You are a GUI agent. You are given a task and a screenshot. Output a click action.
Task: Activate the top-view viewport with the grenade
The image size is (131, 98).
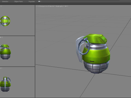coord(17,20)
